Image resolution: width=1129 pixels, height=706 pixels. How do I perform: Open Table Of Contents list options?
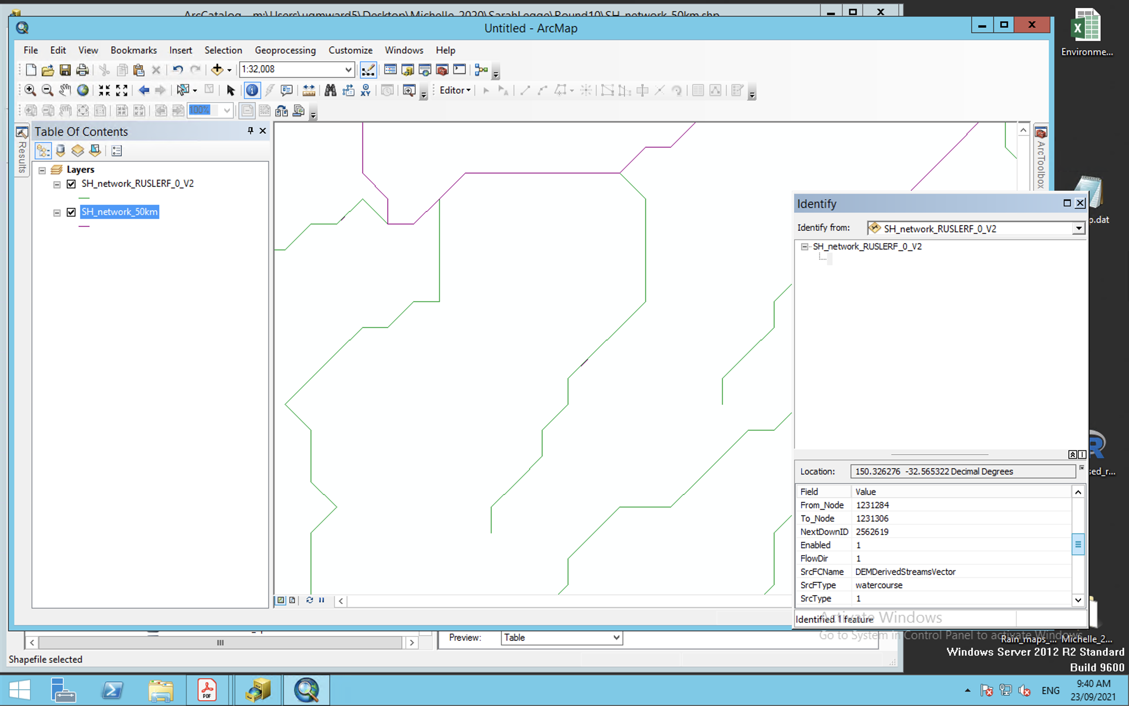click(117, 151)
